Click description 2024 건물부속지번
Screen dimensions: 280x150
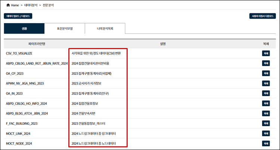[83, 114]
